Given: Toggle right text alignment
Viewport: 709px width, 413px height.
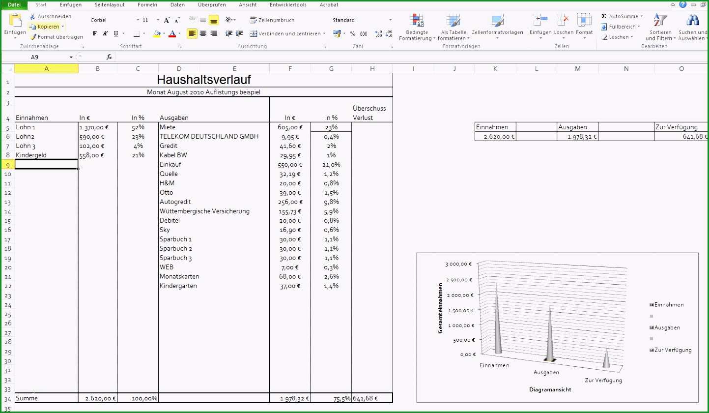Looking at the screenshot, I should pos(214,33).
